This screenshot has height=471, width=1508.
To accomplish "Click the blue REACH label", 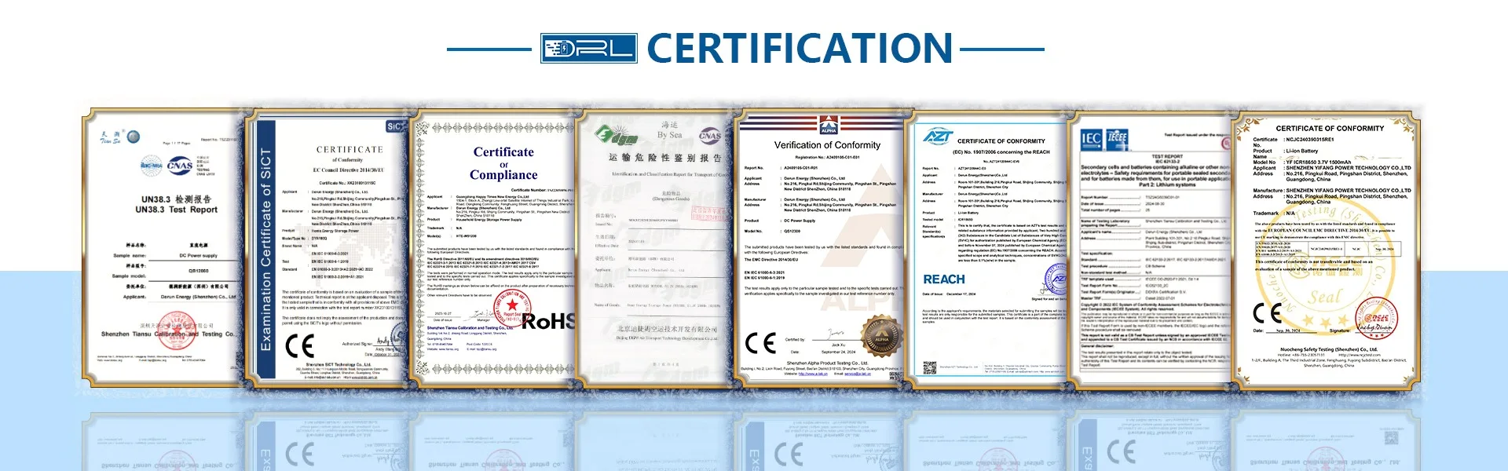I will (x=943, y=279).
